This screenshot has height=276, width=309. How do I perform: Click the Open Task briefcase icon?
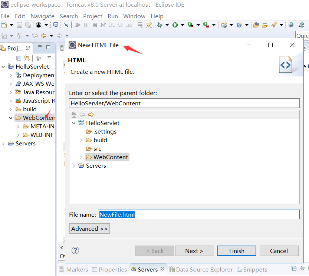264,25
